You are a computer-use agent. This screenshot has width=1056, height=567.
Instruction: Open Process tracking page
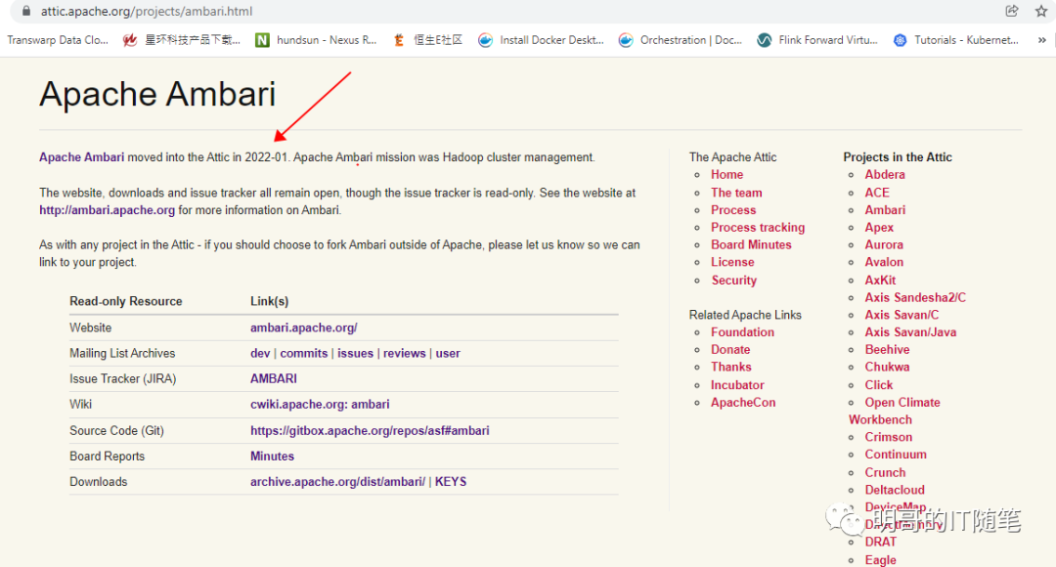pos(758,228)
